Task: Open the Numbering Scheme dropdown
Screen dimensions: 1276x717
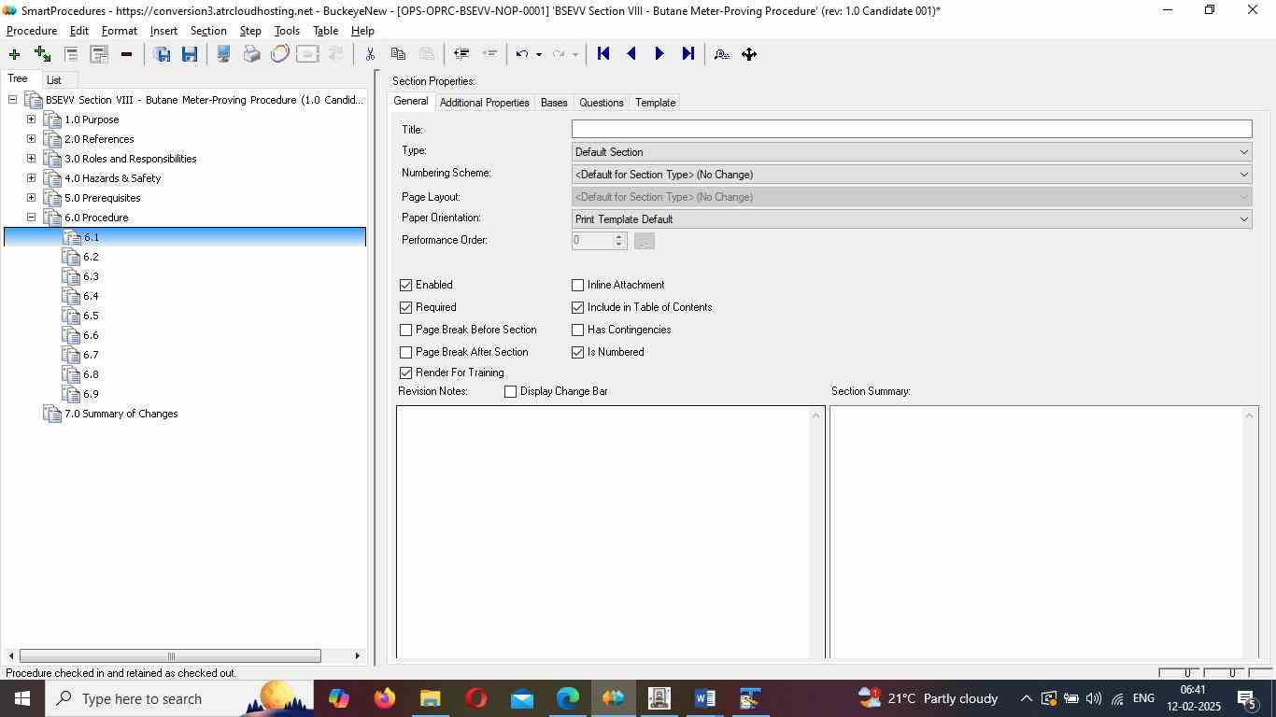Action: pyautogui.click(x=912, y=175)
